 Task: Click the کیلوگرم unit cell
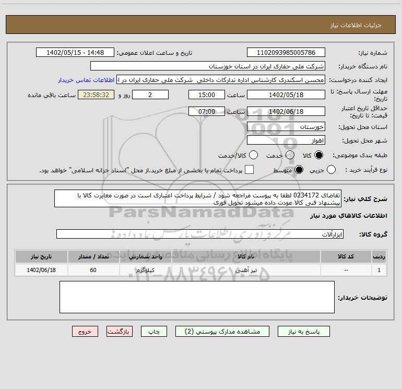click(x=145, y=270)
